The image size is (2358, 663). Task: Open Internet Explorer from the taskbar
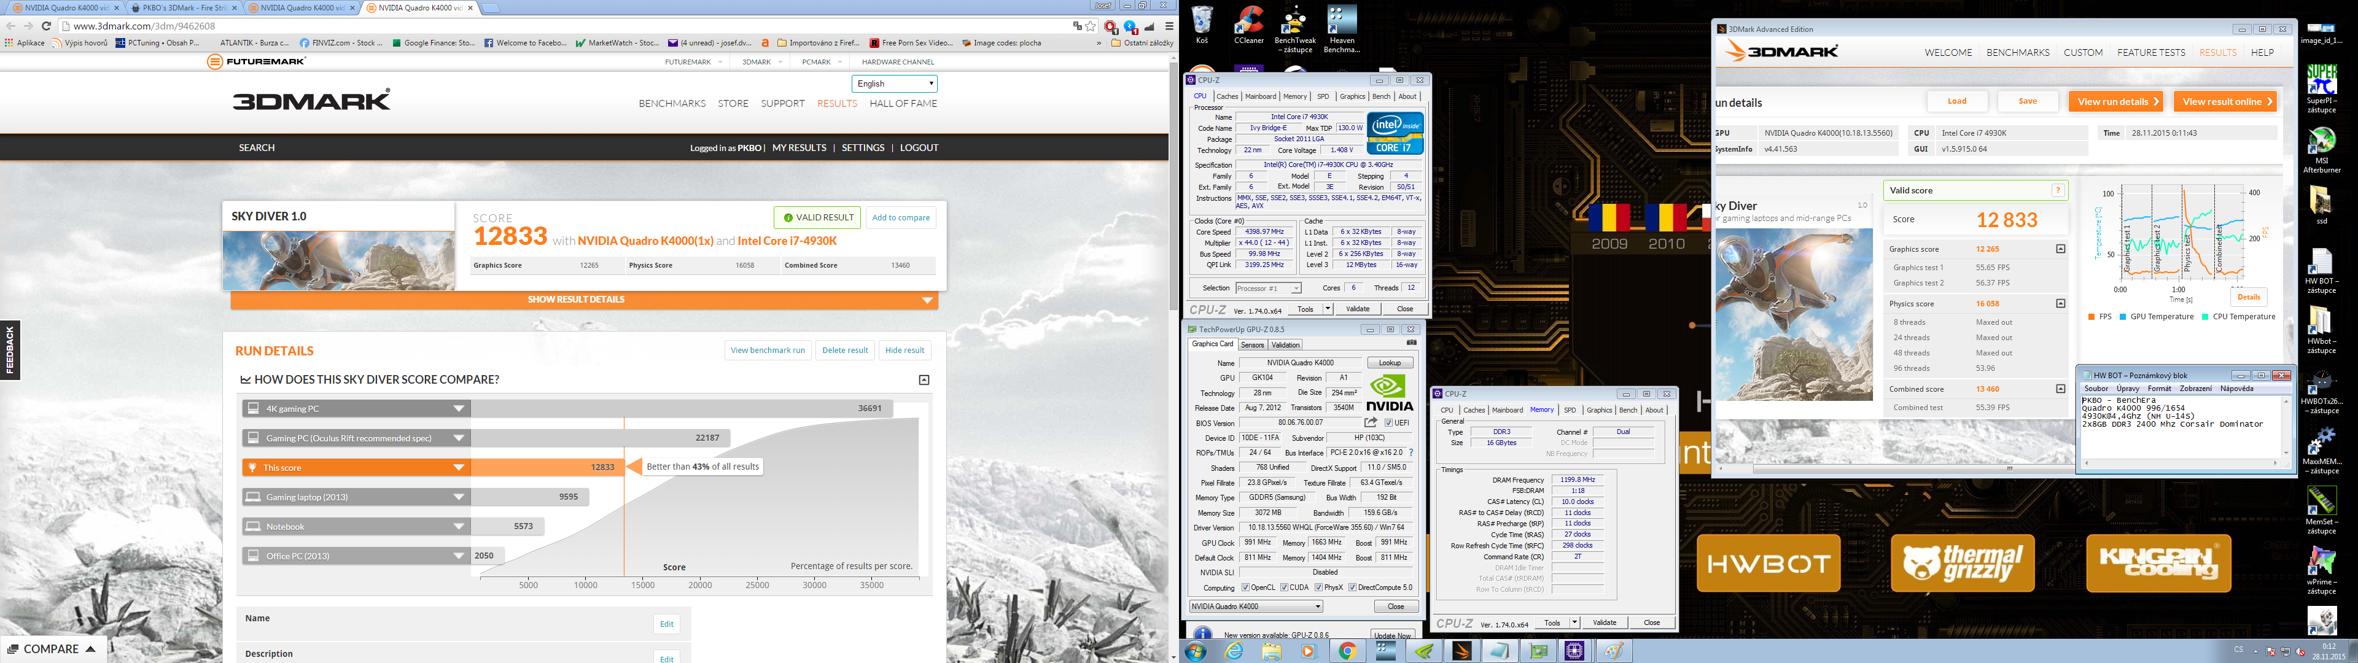tap(1234, 651)
